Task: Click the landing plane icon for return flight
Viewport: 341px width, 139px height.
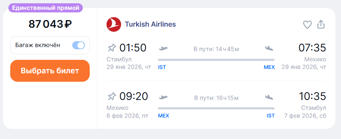Action: (x=269, y=97)
